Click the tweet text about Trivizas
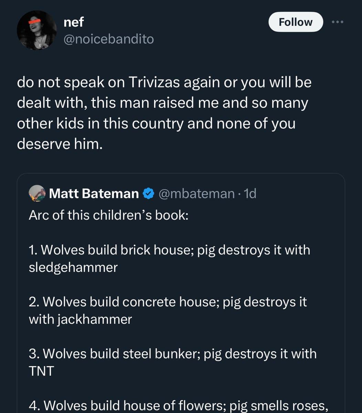Screen dimensions: 362x413 [164, 113]
